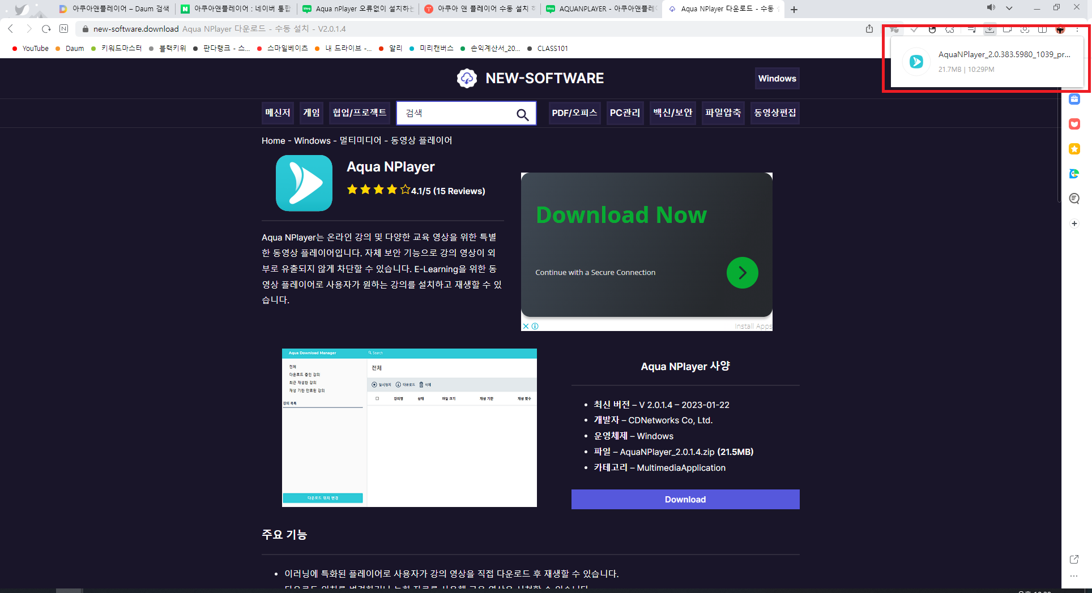Switch to Aqua nPlayer 오류없이 tab
The width and height of the screenshot is (1092, 593).
[x=358, y=8]
